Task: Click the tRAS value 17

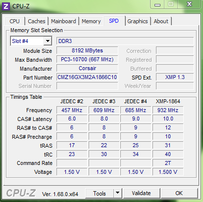Action: tap(72, 145)
